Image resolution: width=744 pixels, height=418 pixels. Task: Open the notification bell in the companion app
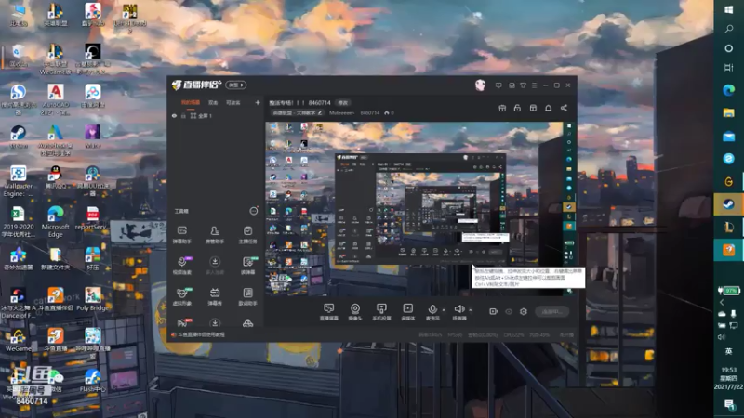click(x=548, y=108)
